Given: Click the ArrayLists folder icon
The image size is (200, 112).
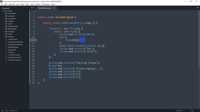Looking at the screenshot, I should 6,16.
